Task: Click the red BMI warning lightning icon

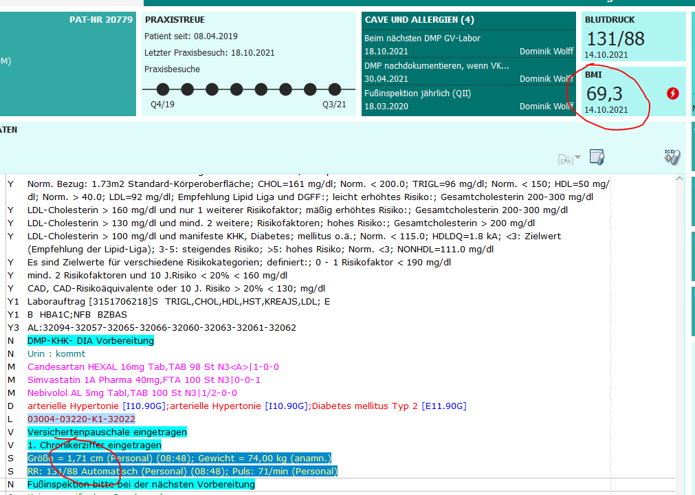Action: [x=672, y=93]
